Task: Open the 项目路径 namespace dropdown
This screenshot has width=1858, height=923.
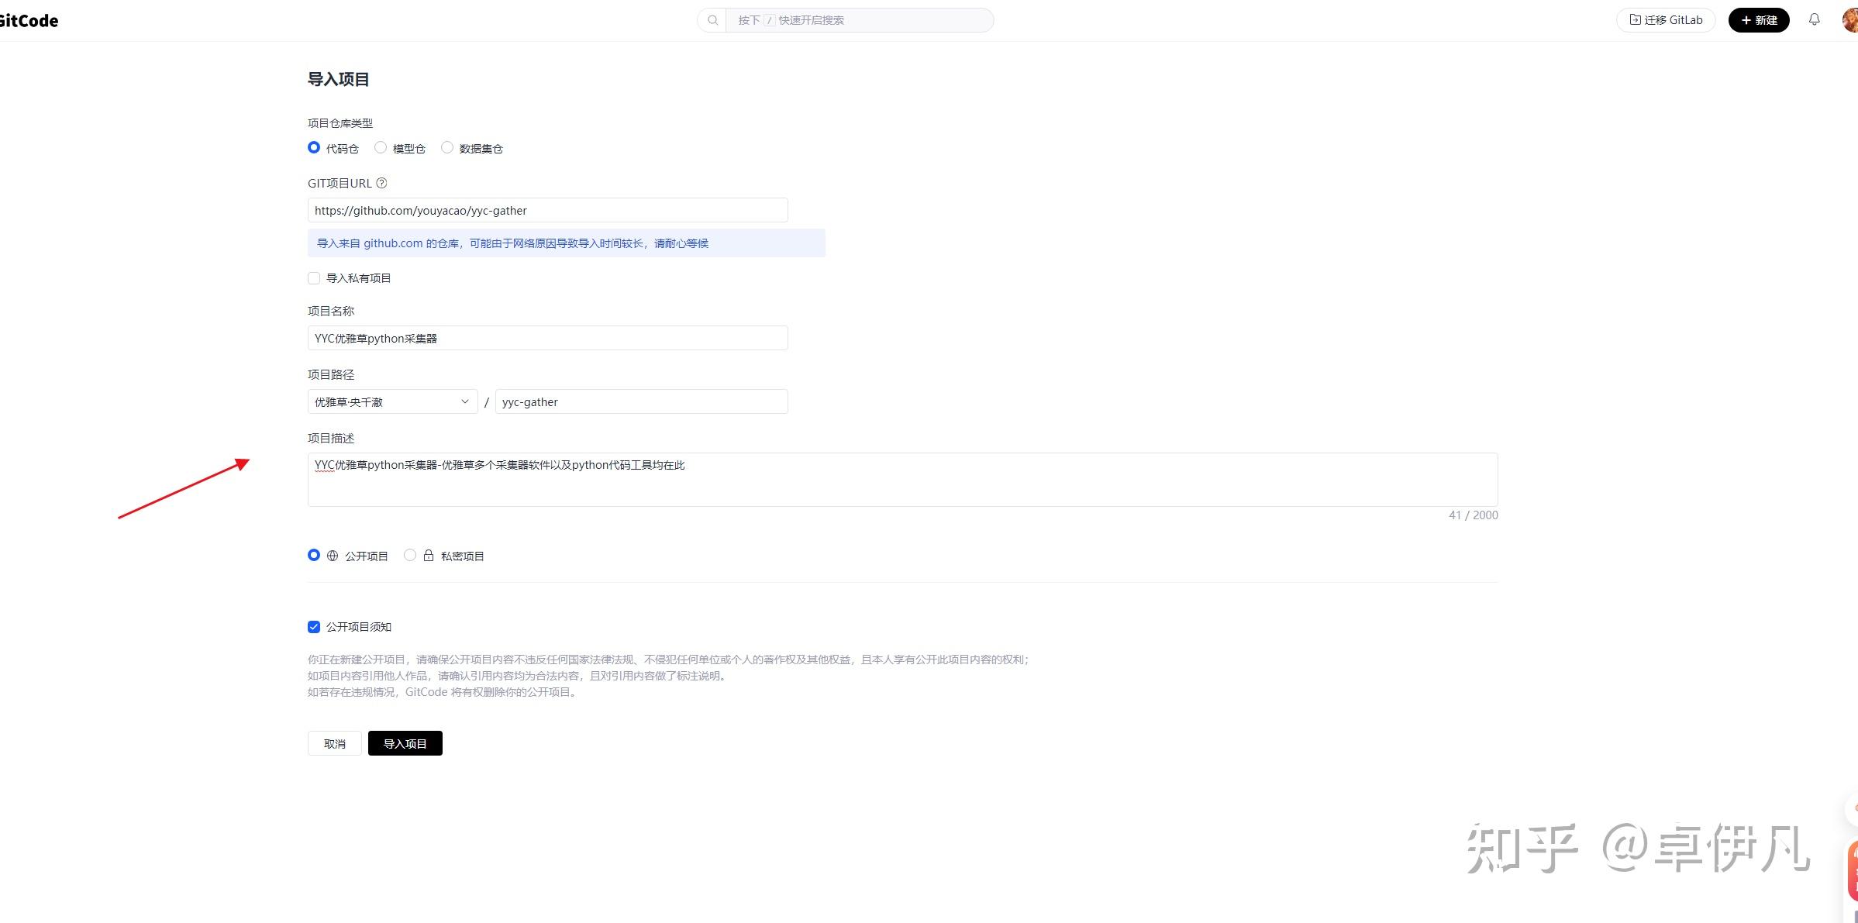Action: (x=391, y=401)
